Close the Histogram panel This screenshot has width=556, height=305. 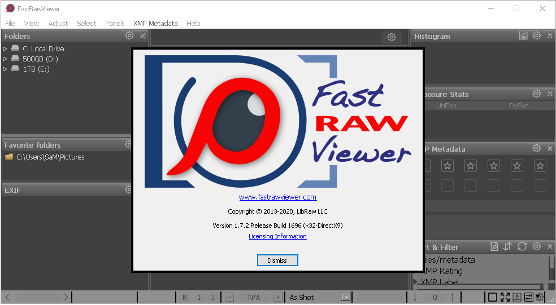coord(550,36)
